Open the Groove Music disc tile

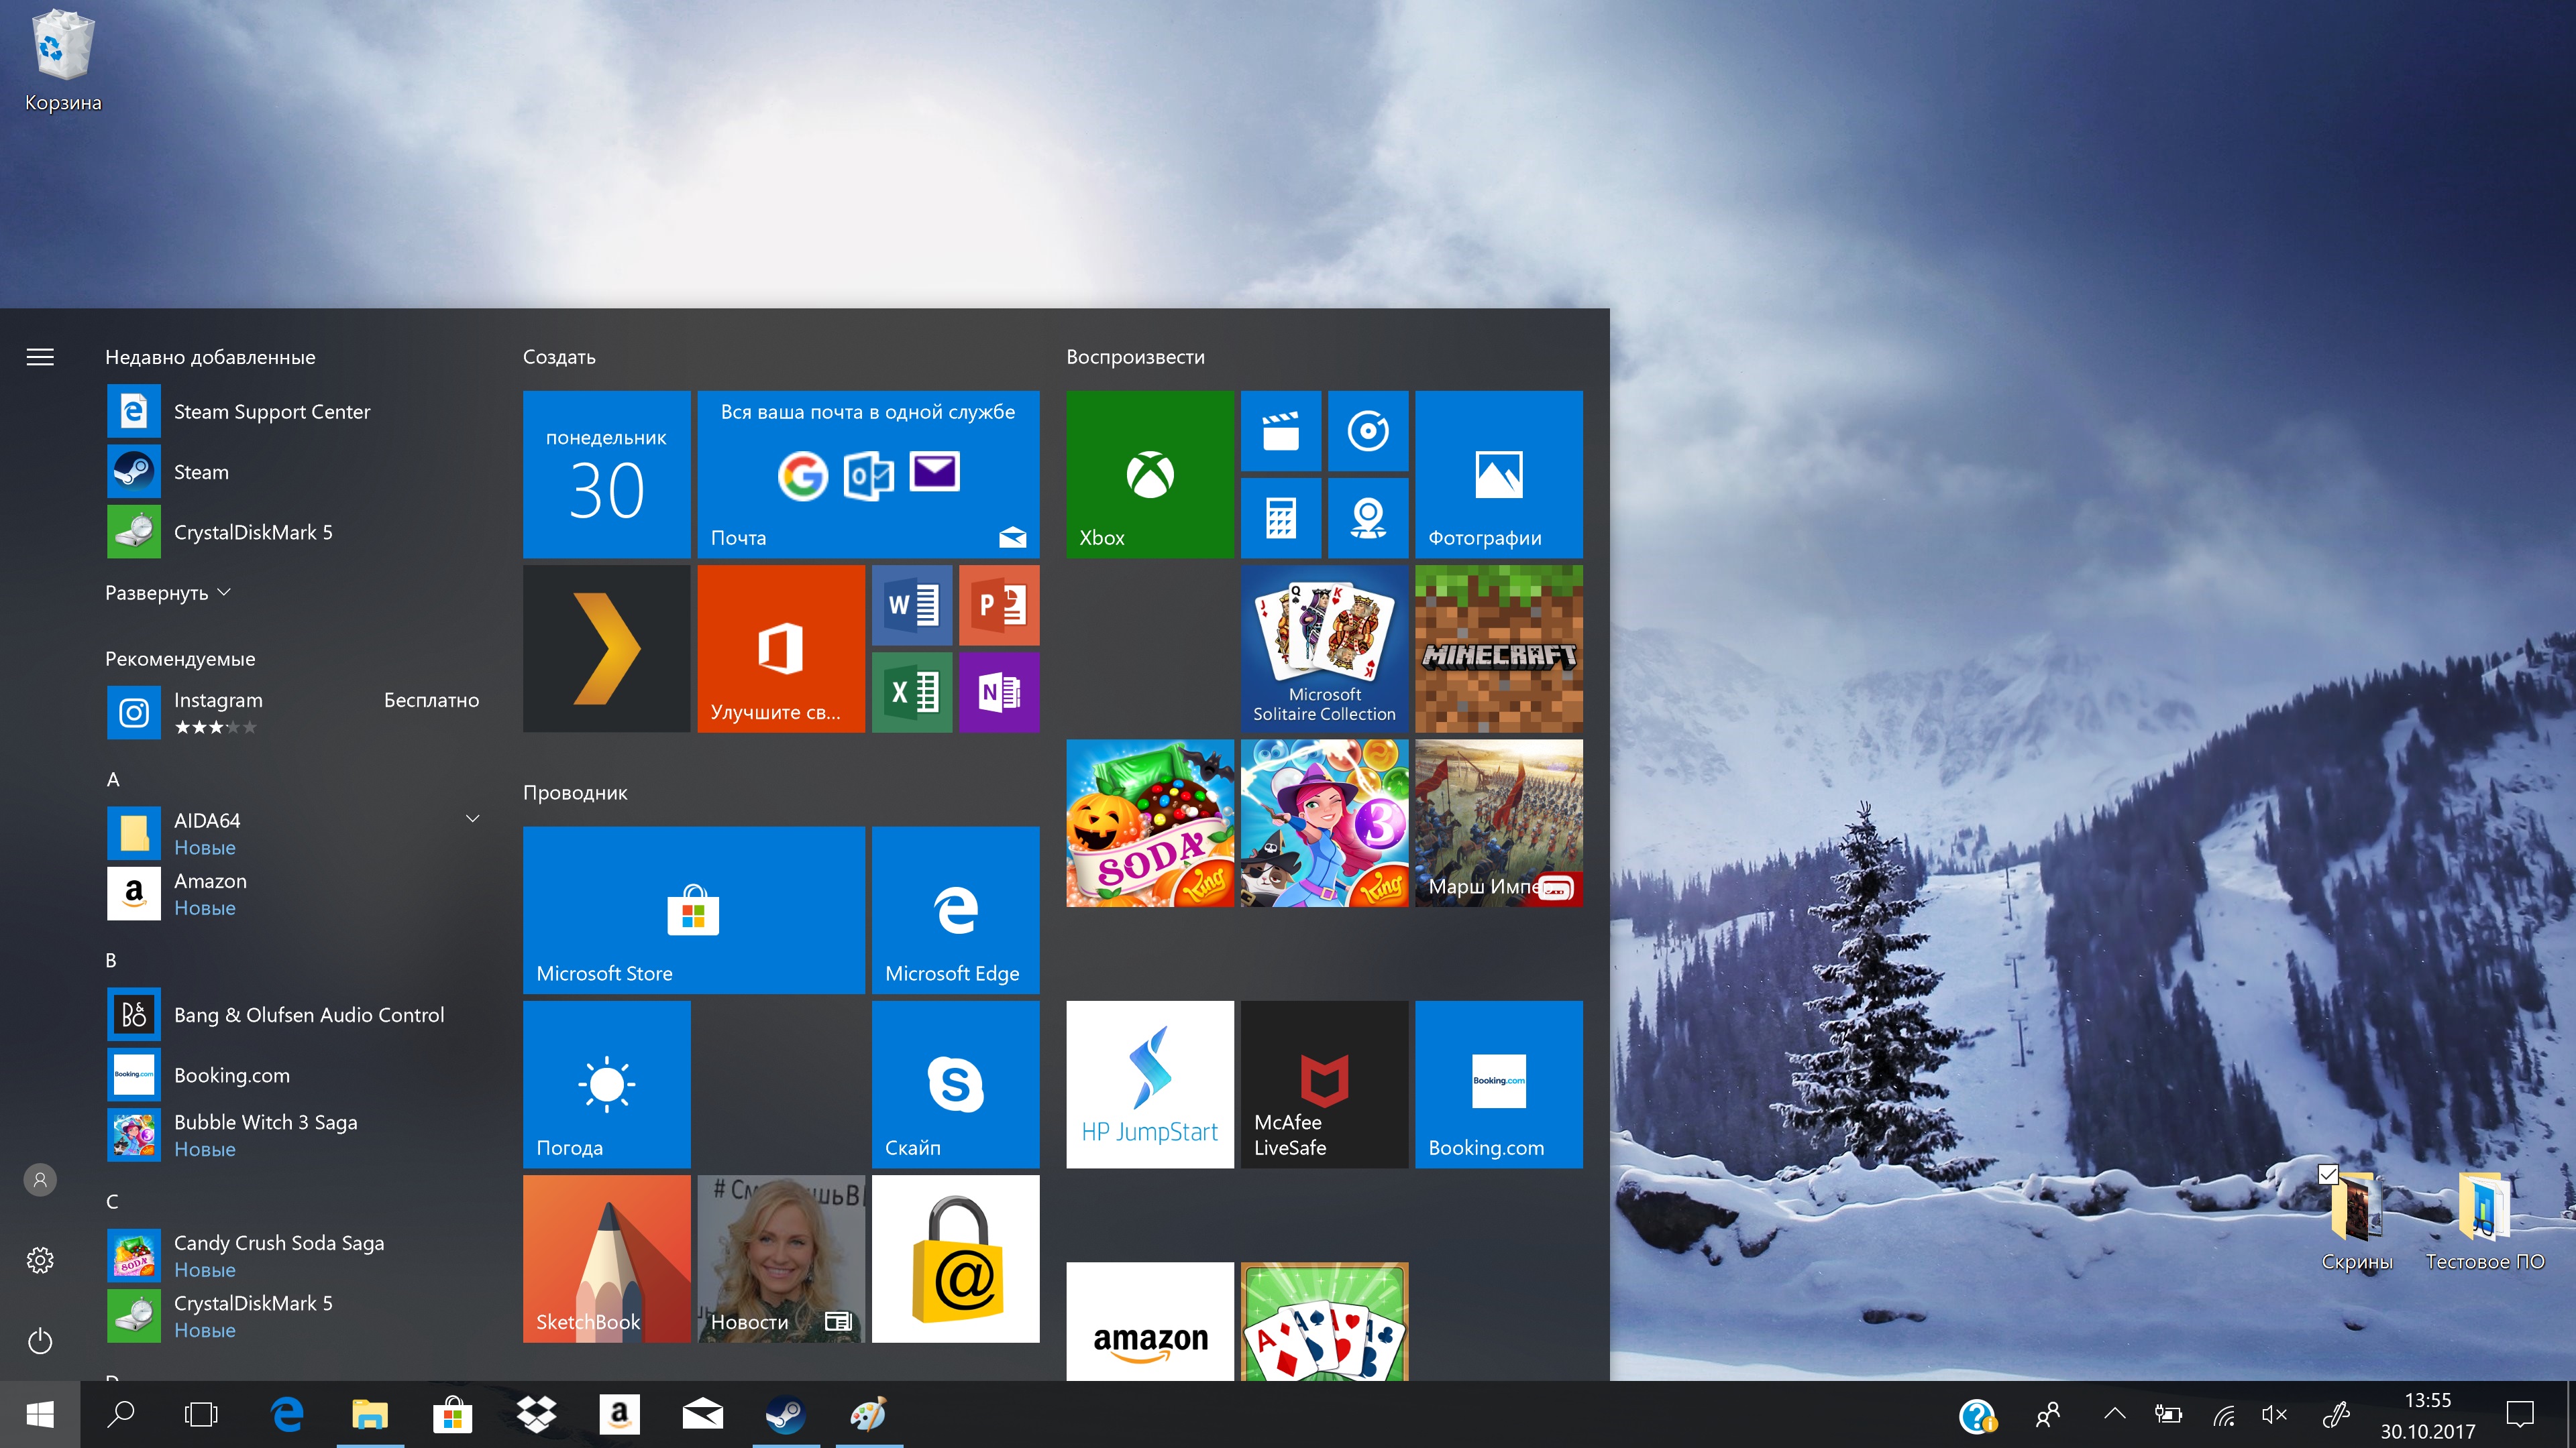1367,430
